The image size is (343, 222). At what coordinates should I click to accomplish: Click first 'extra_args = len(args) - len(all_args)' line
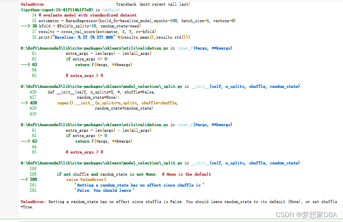[109, 54]
